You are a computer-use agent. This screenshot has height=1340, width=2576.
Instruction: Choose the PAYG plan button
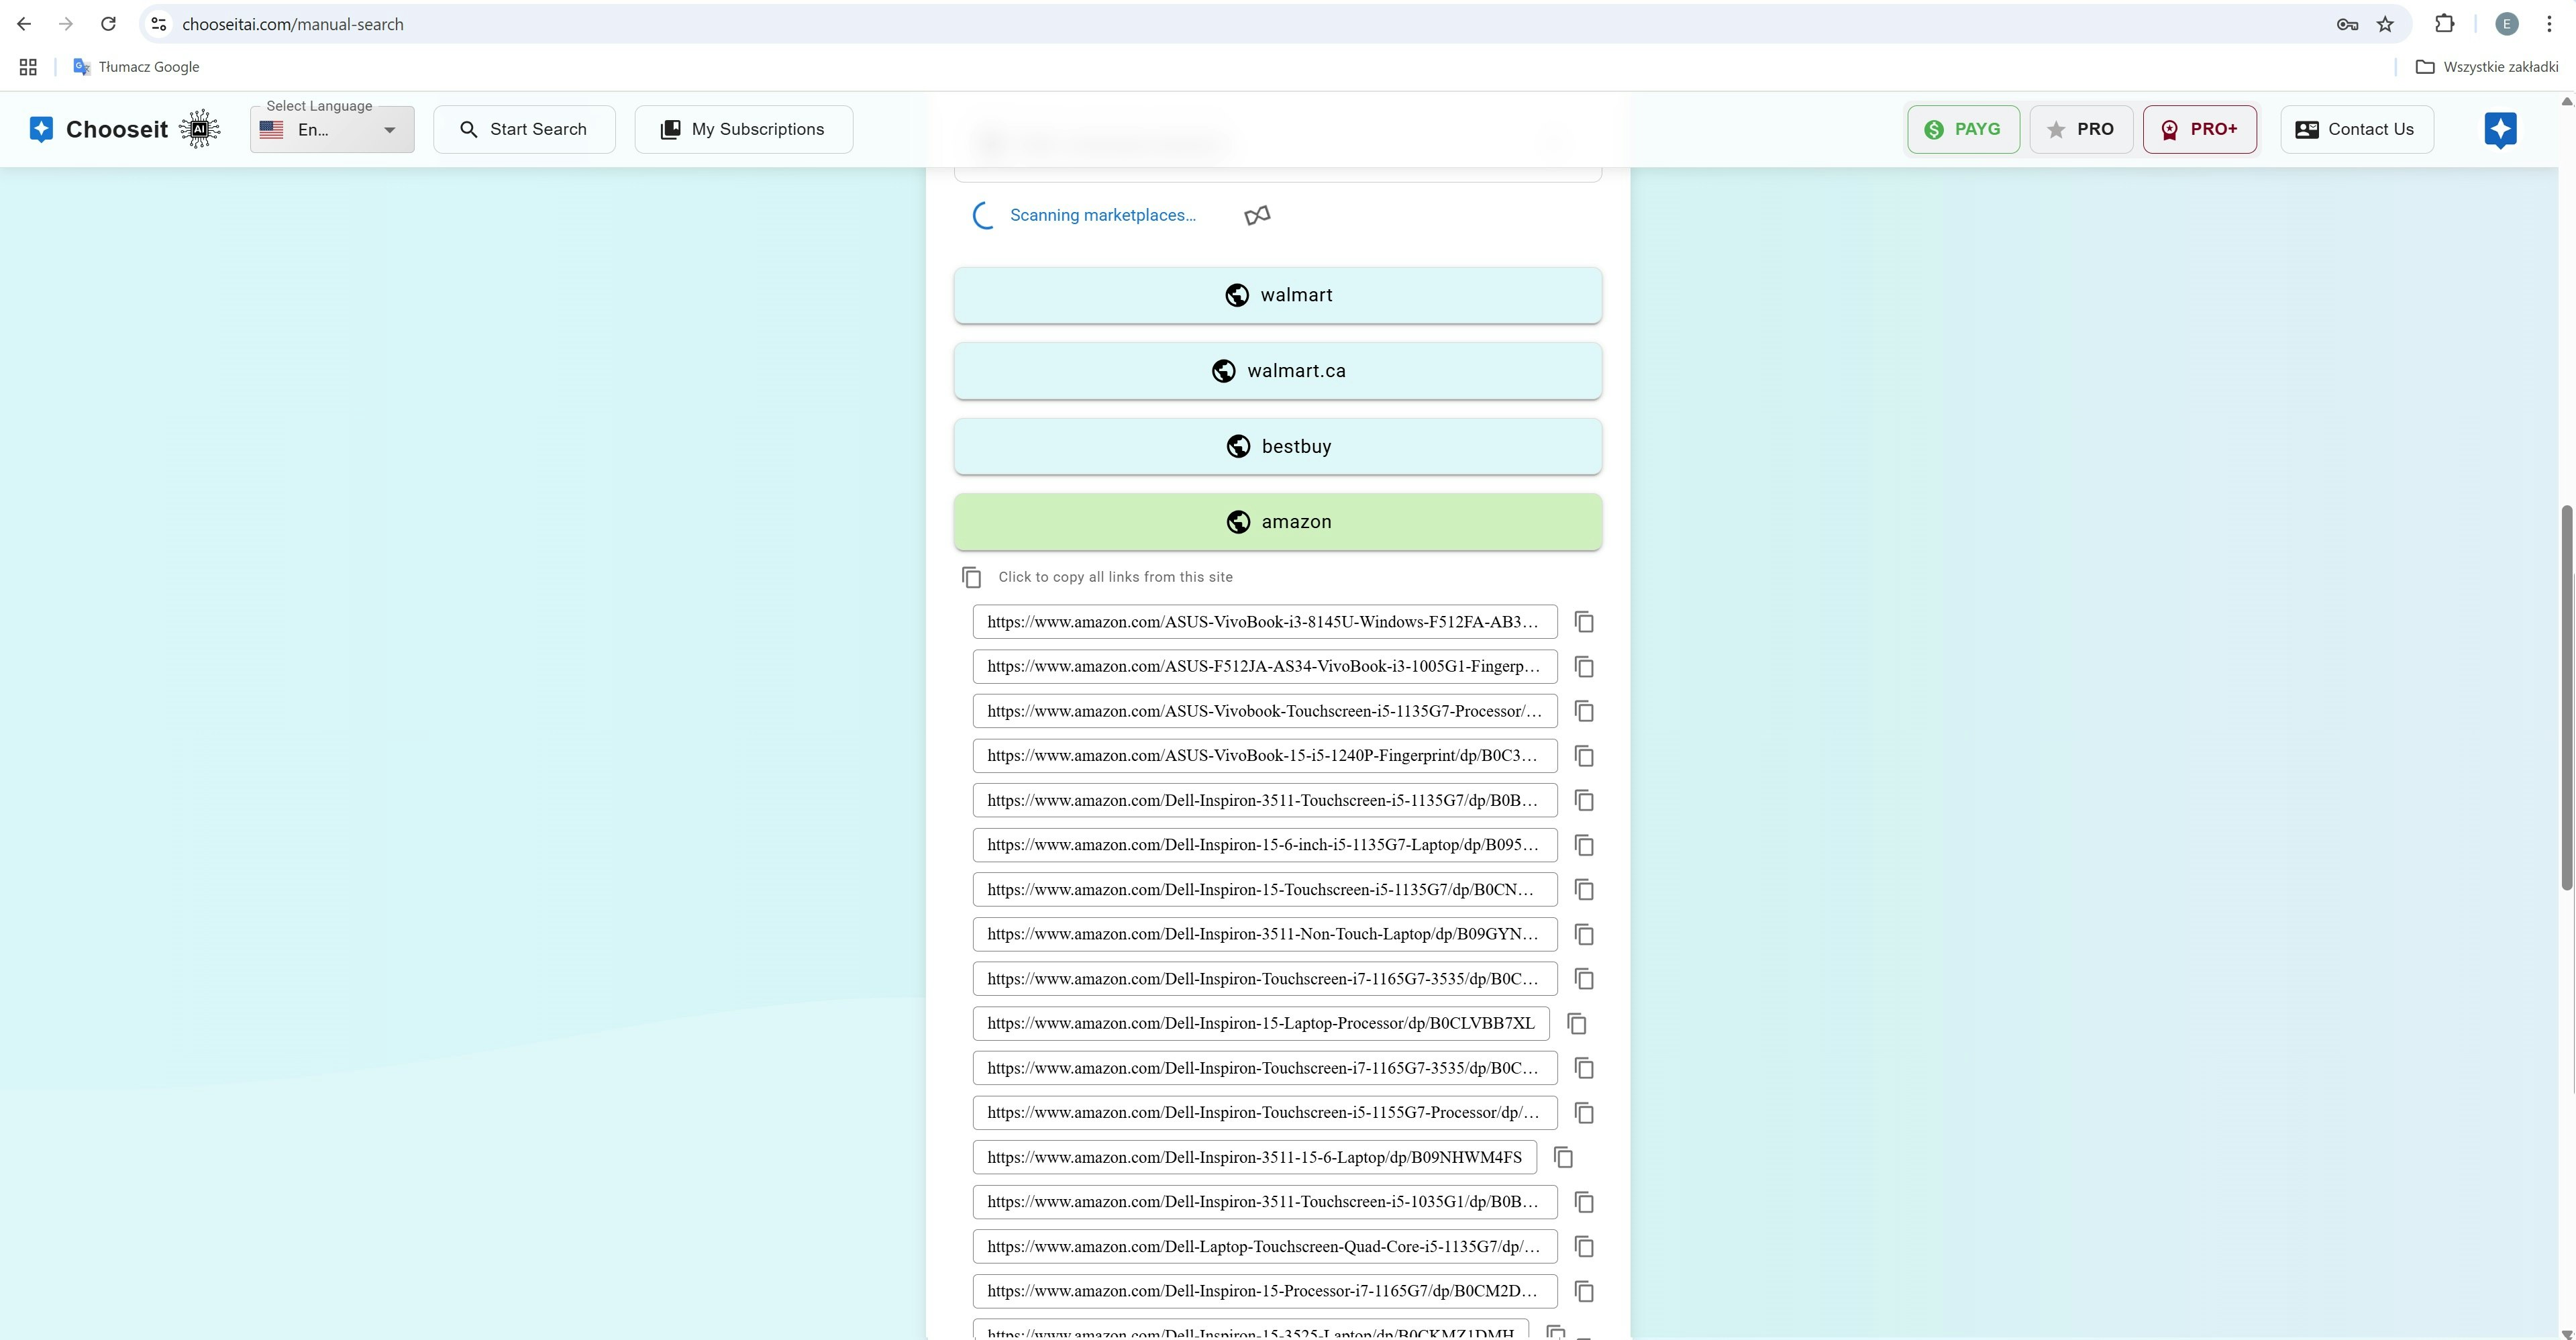pyautogui.click(x=1962, y=129)
